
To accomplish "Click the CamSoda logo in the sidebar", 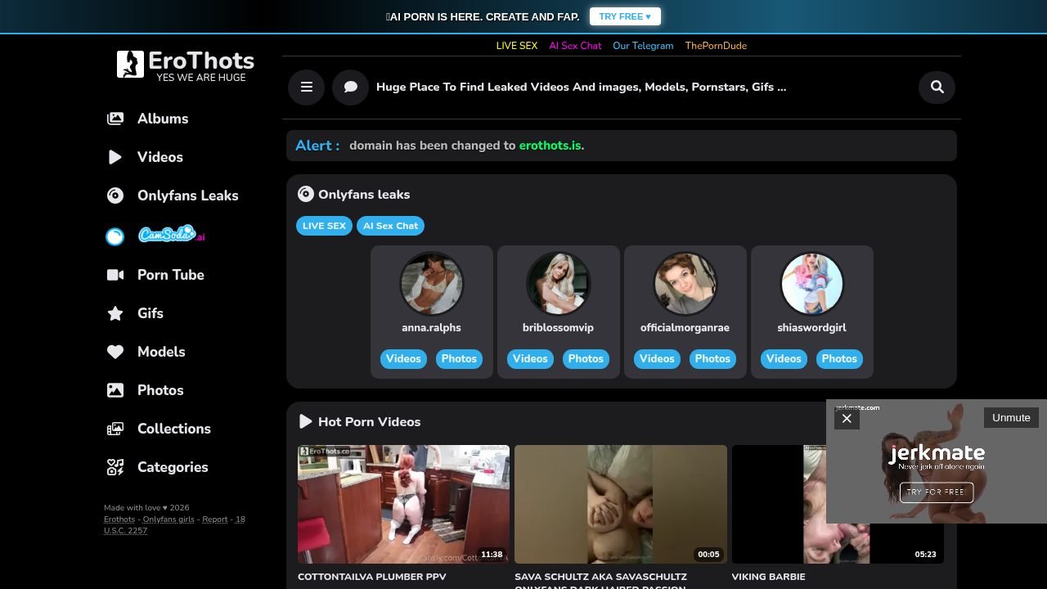I will point(171,235).
